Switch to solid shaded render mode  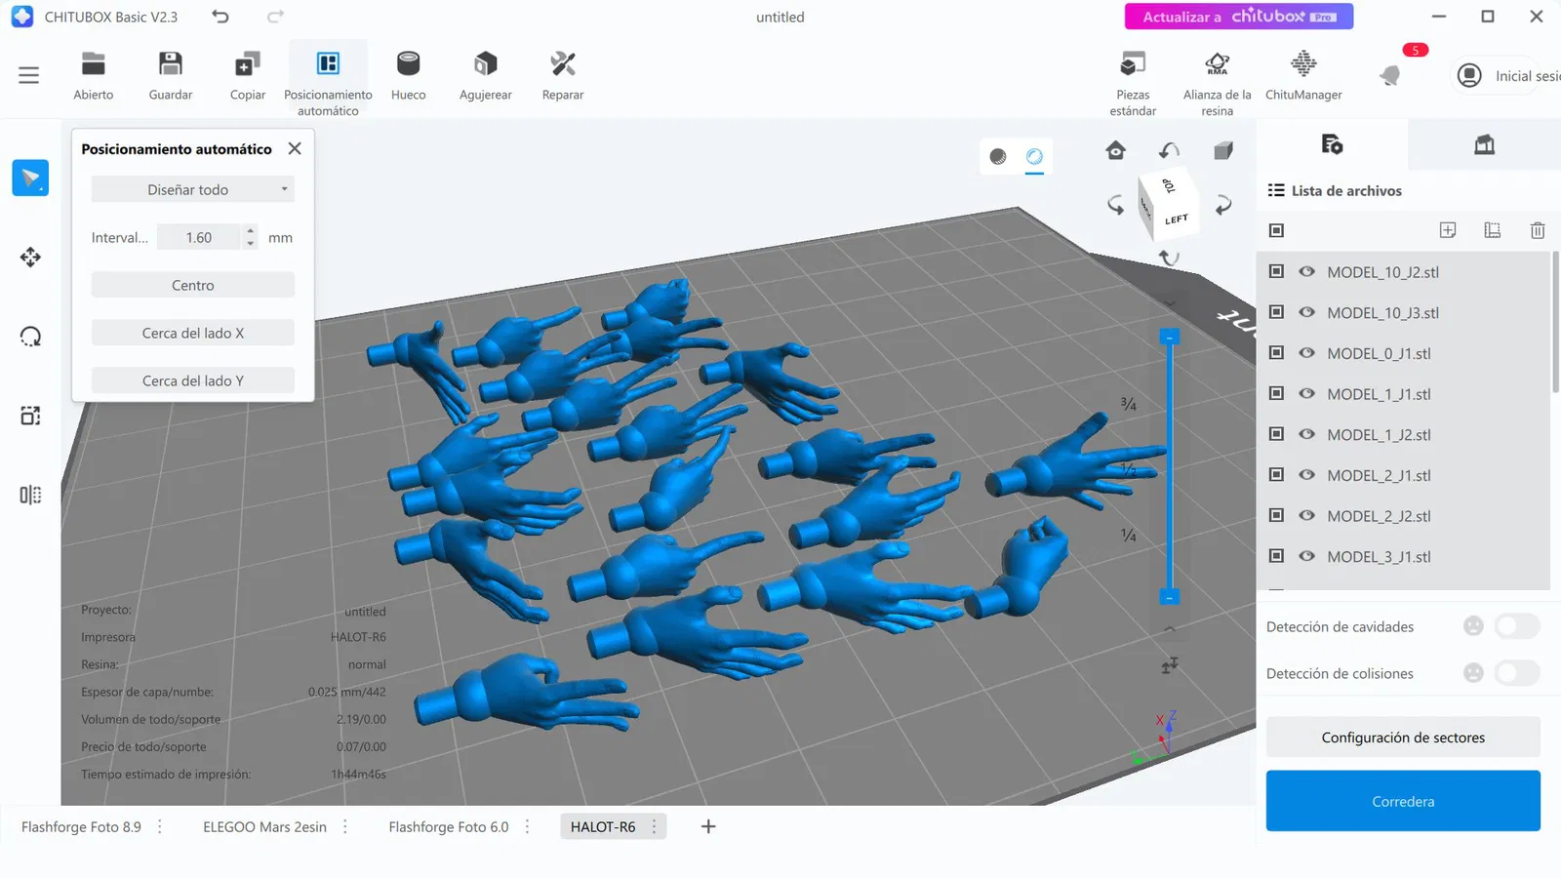click(998, 156)
